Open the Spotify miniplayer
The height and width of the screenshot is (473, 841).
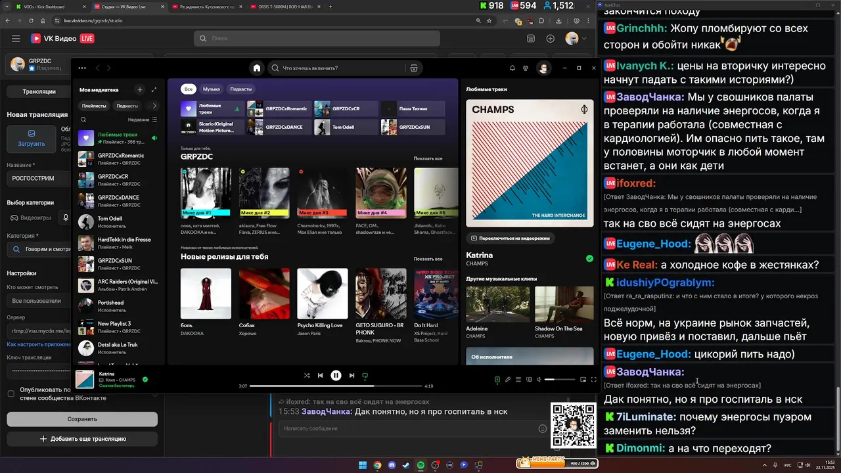[x=583, y=379]
